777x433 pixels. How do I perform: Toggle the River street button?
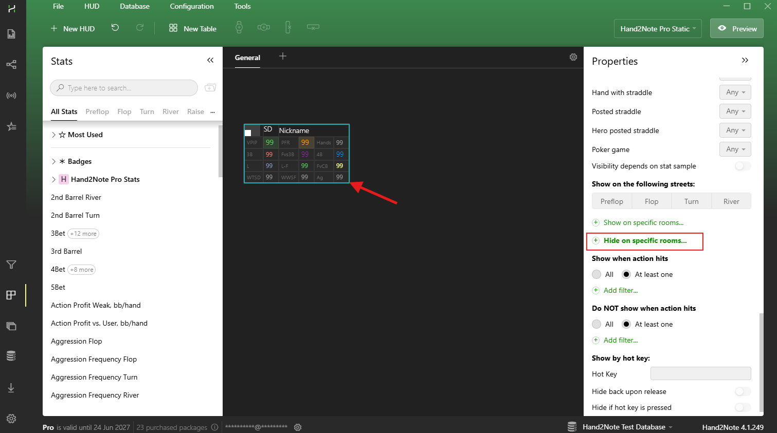pyautogui.click(x=731, y=201)
